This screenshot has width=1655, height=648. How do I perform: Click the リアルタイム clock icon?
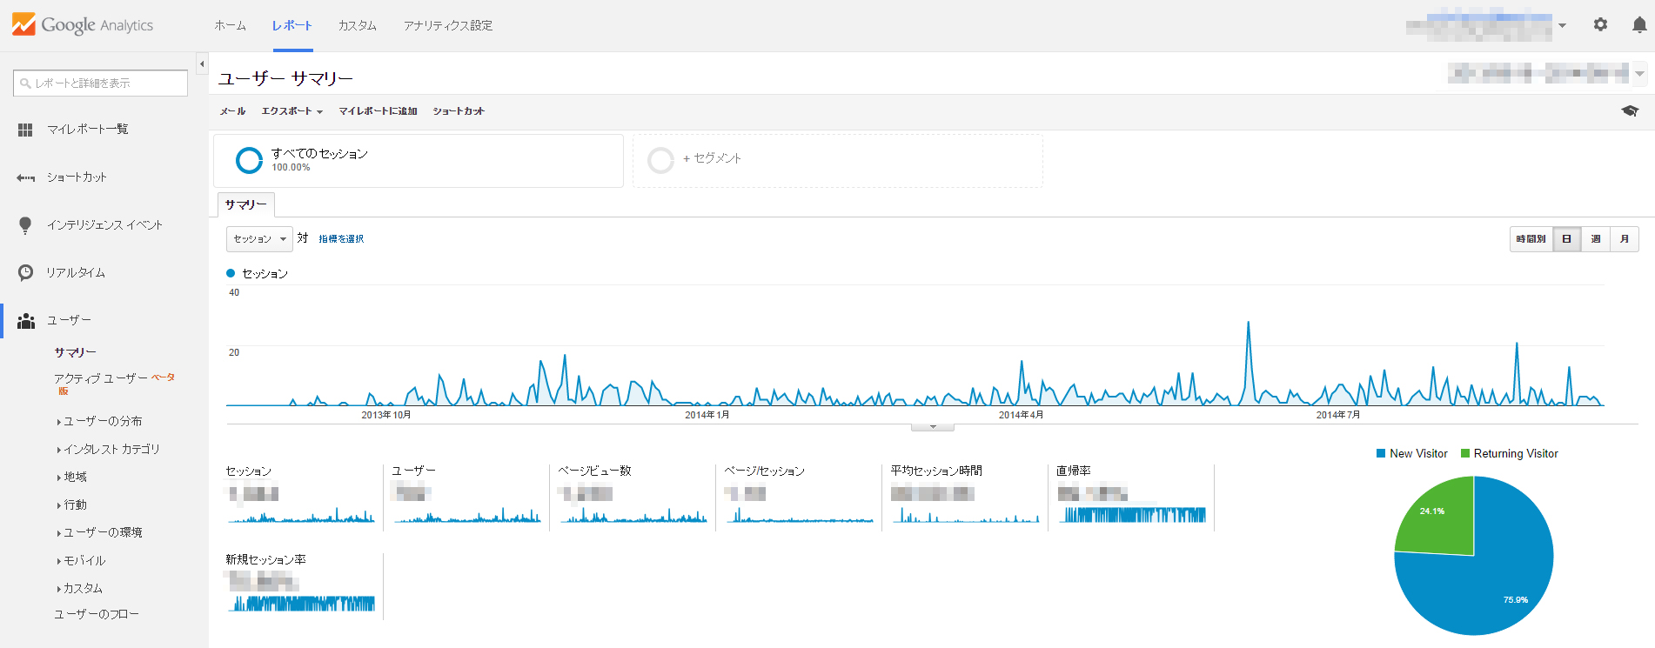(25, 273)
